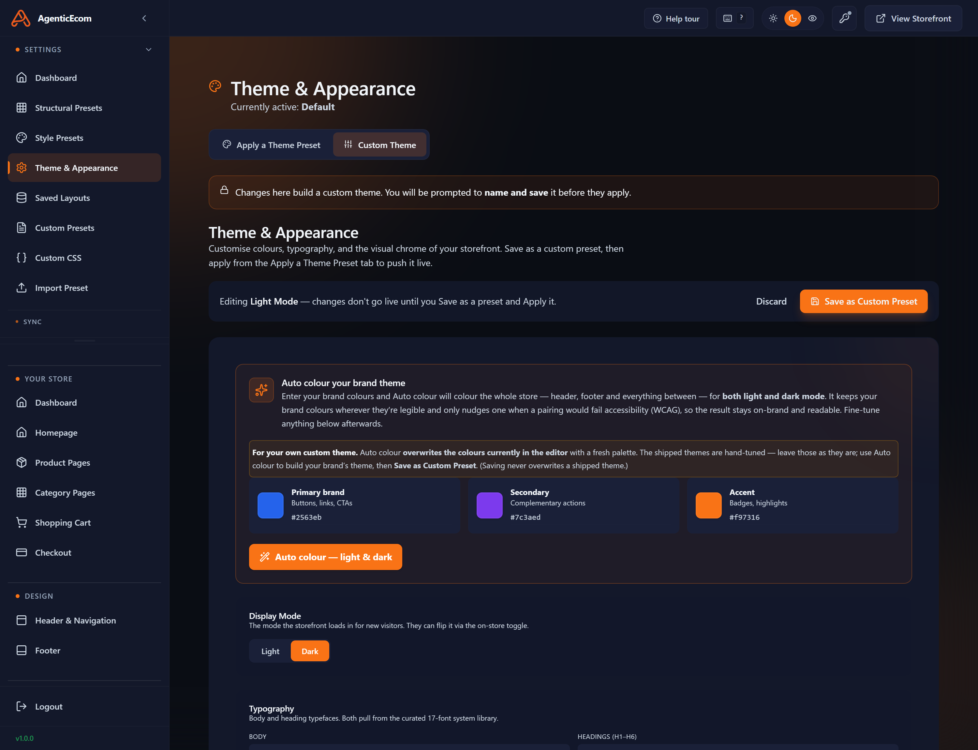The height and width of the screenshot is (750, 978).
Task: Run Auto colour — light & dark
Action: [325, 557]
